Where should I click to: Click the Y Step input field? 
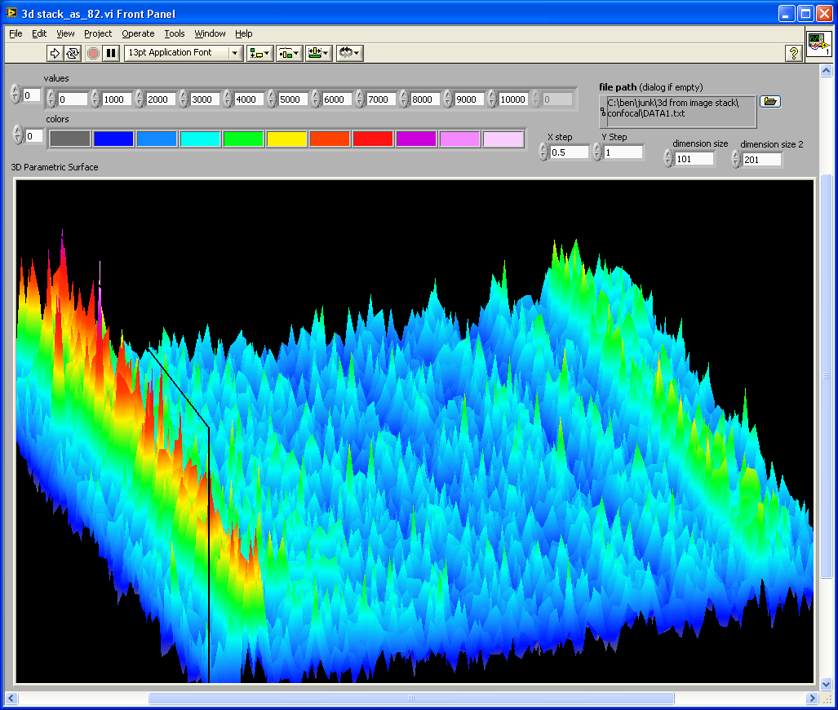[623, 152]
